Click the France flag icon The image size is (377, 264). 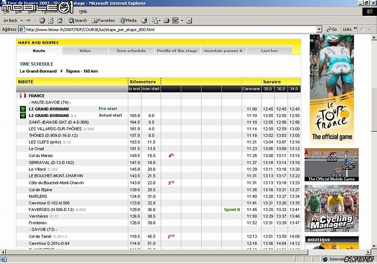point(23,95)
